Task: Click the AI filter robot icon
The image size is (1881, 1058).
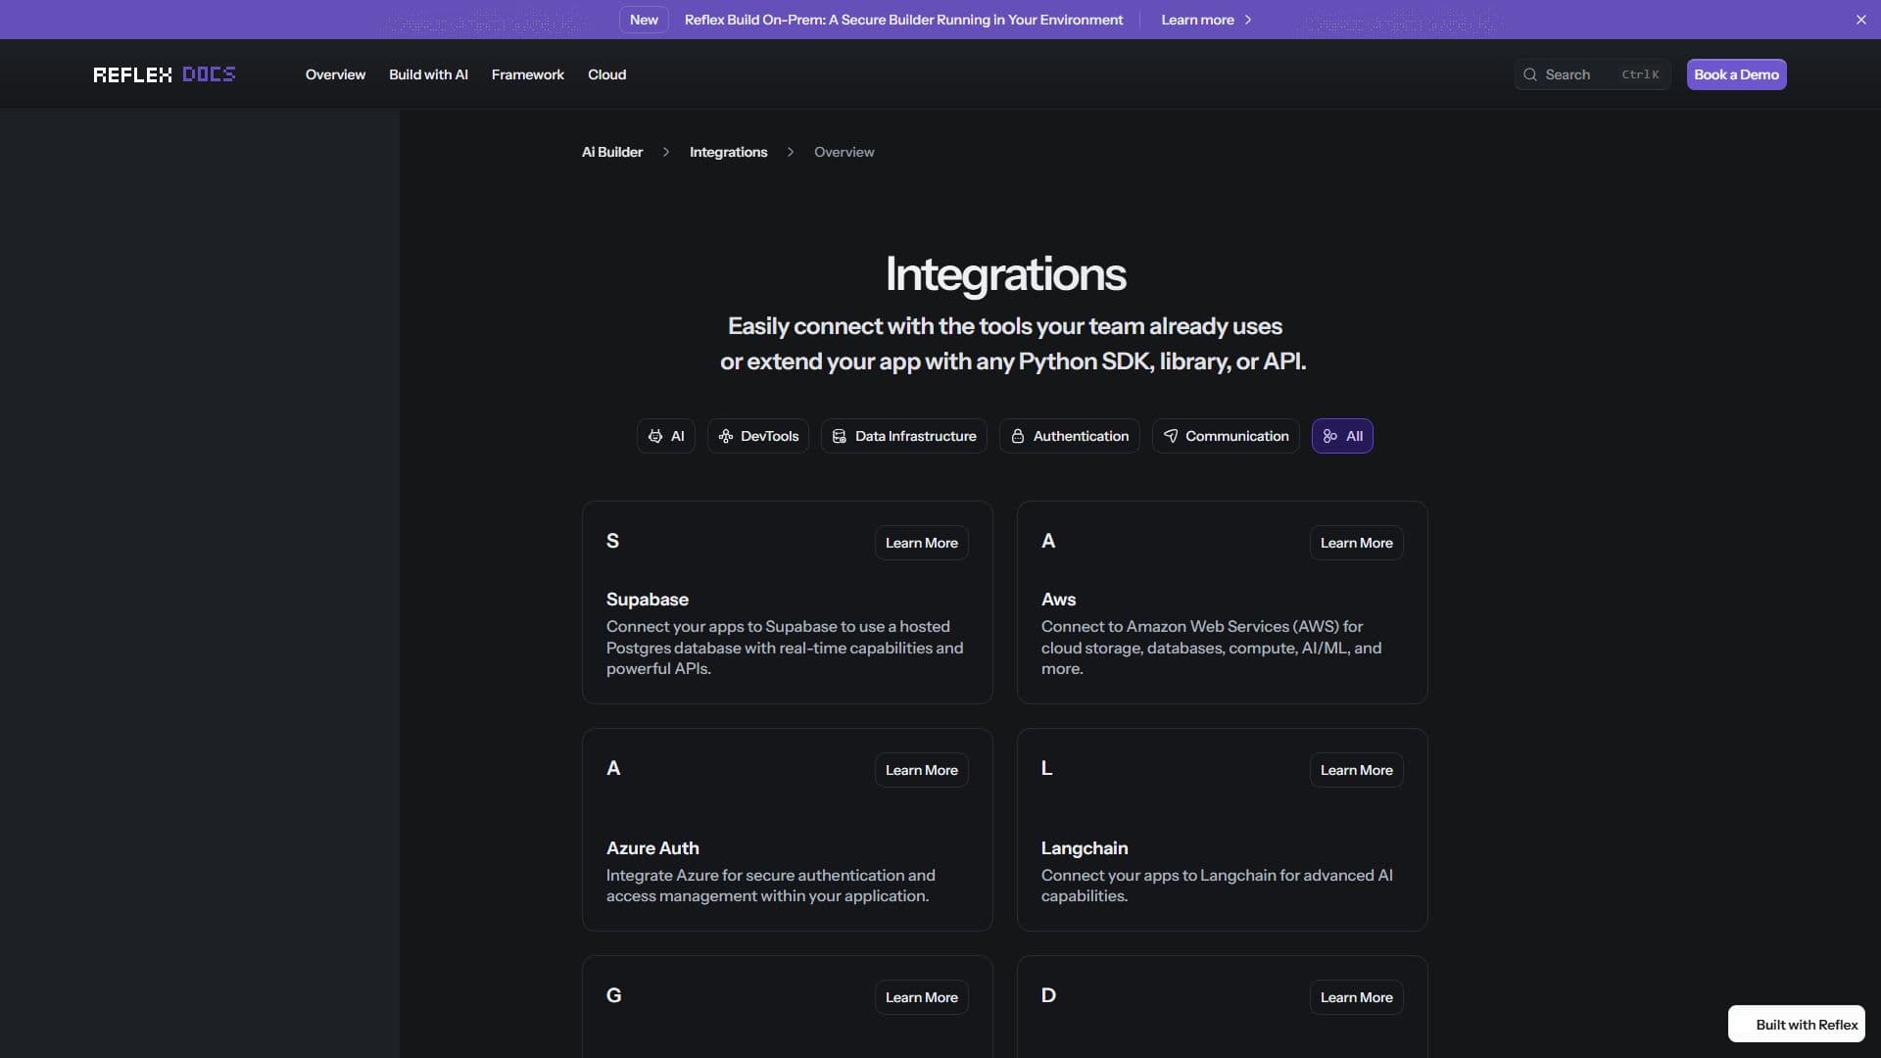Action: [655, 436]
